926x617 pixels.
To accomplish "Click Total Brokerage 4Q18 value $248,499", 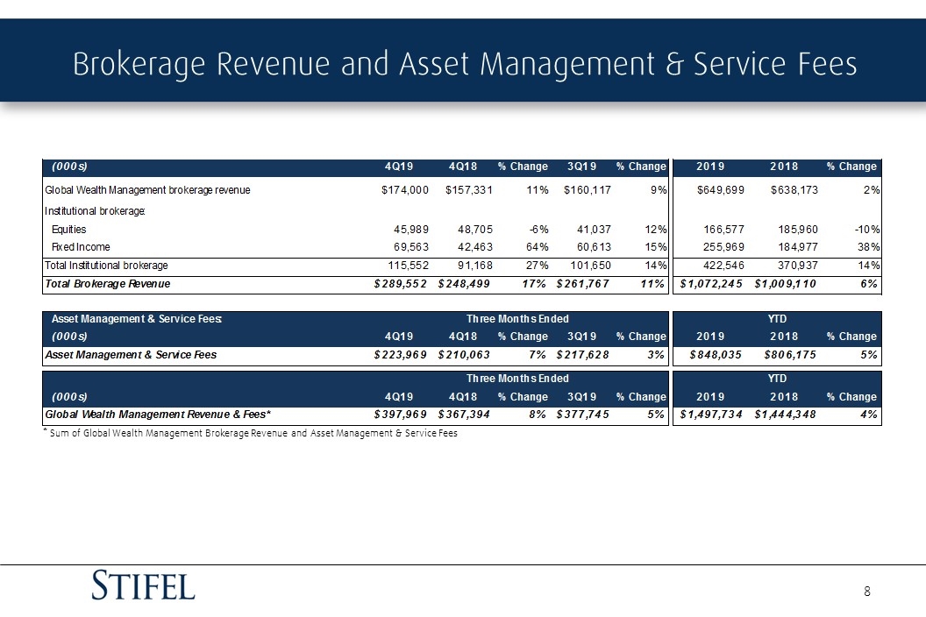I will [464, 284].
